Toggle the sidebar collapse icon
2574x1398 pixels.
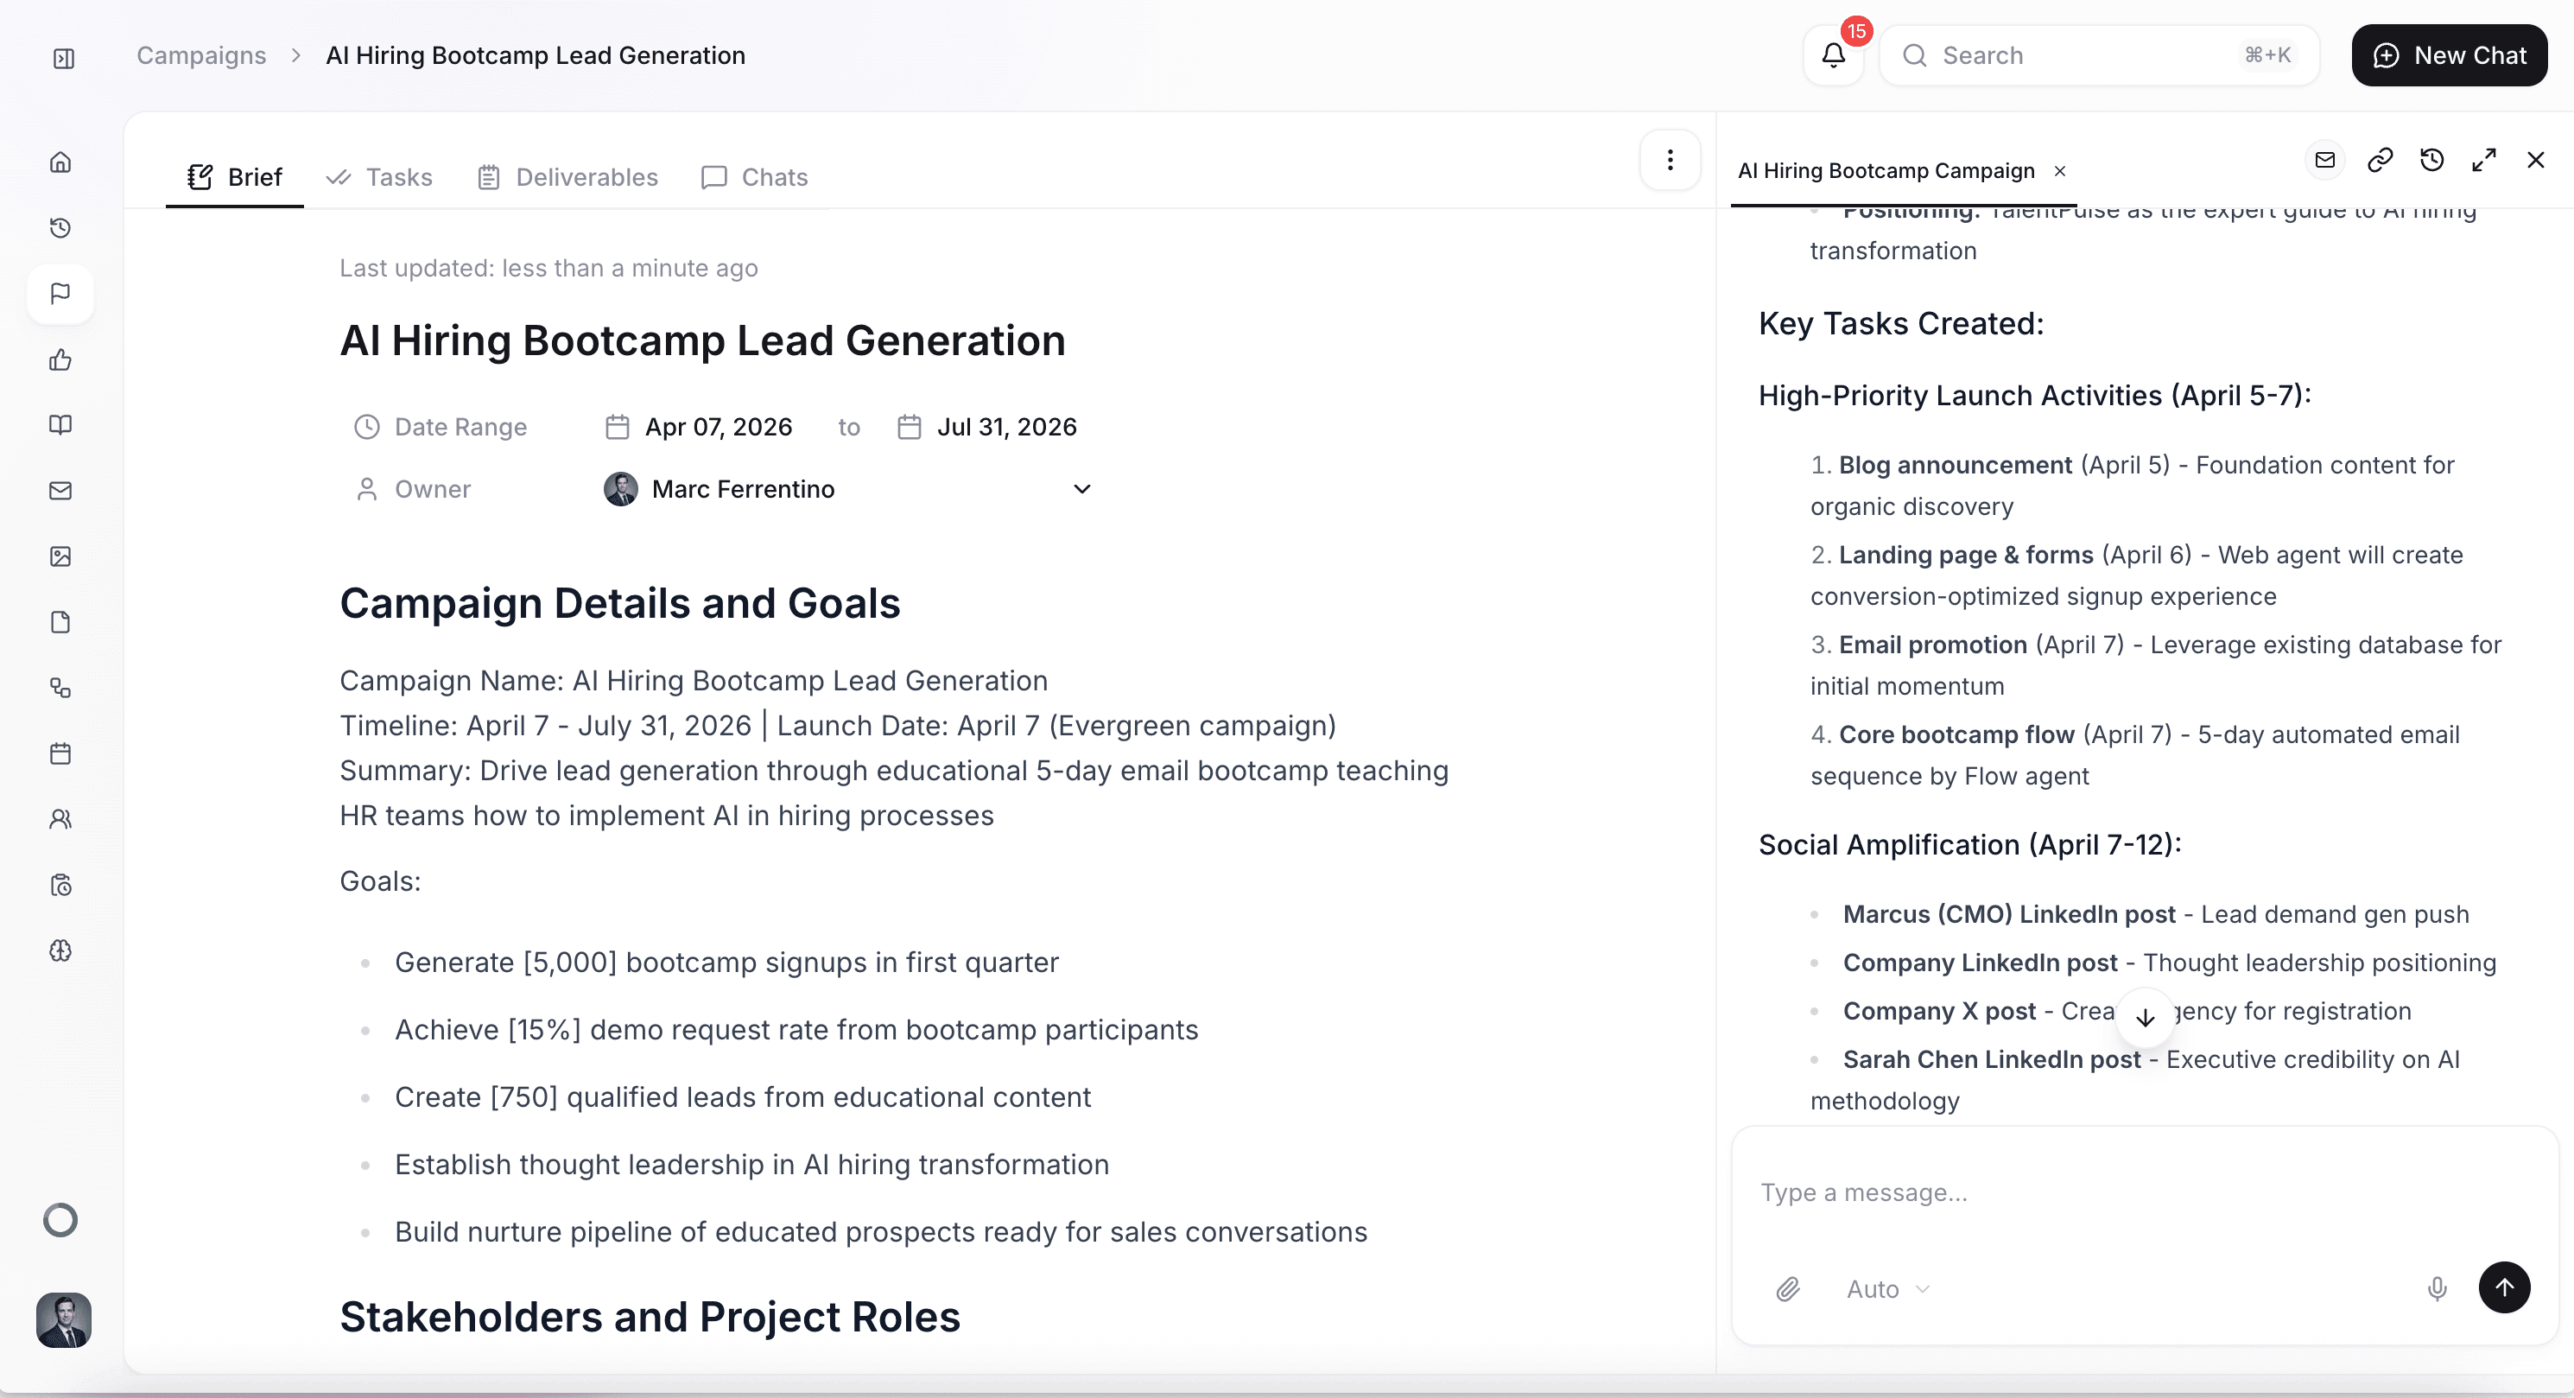point(64,58)
